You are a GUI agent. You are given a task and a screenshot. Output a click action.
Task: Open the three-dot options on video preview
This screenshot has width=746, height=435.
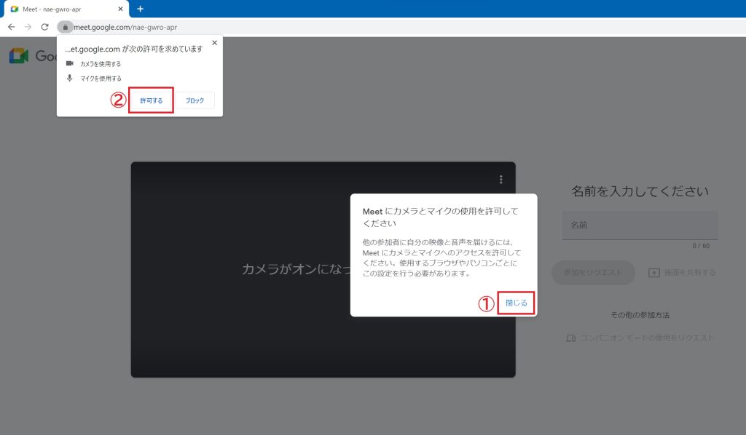500,179
